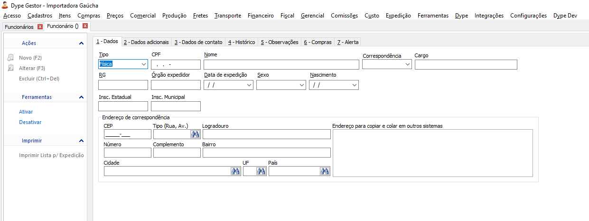Click the Nome input field
The width and height of the screenshot is (589, 221).
[281, 64]
